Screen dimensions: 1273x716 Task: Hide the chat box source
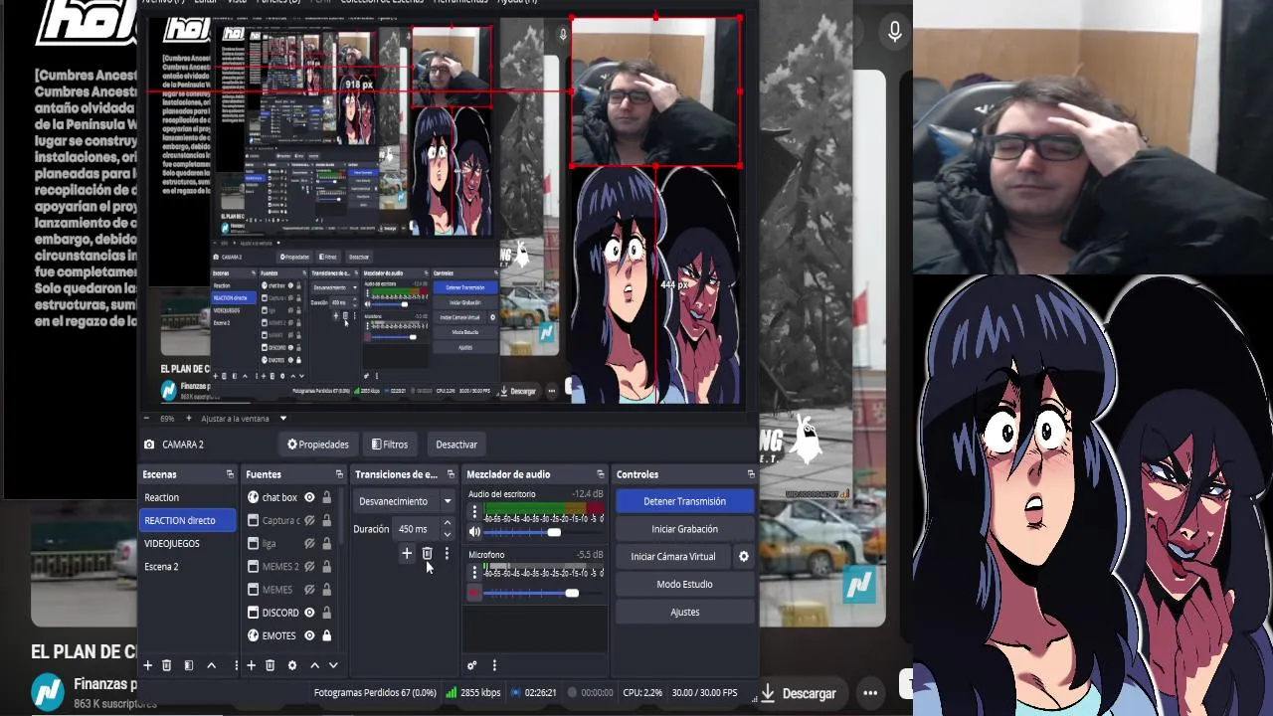[x=309, y=497]
